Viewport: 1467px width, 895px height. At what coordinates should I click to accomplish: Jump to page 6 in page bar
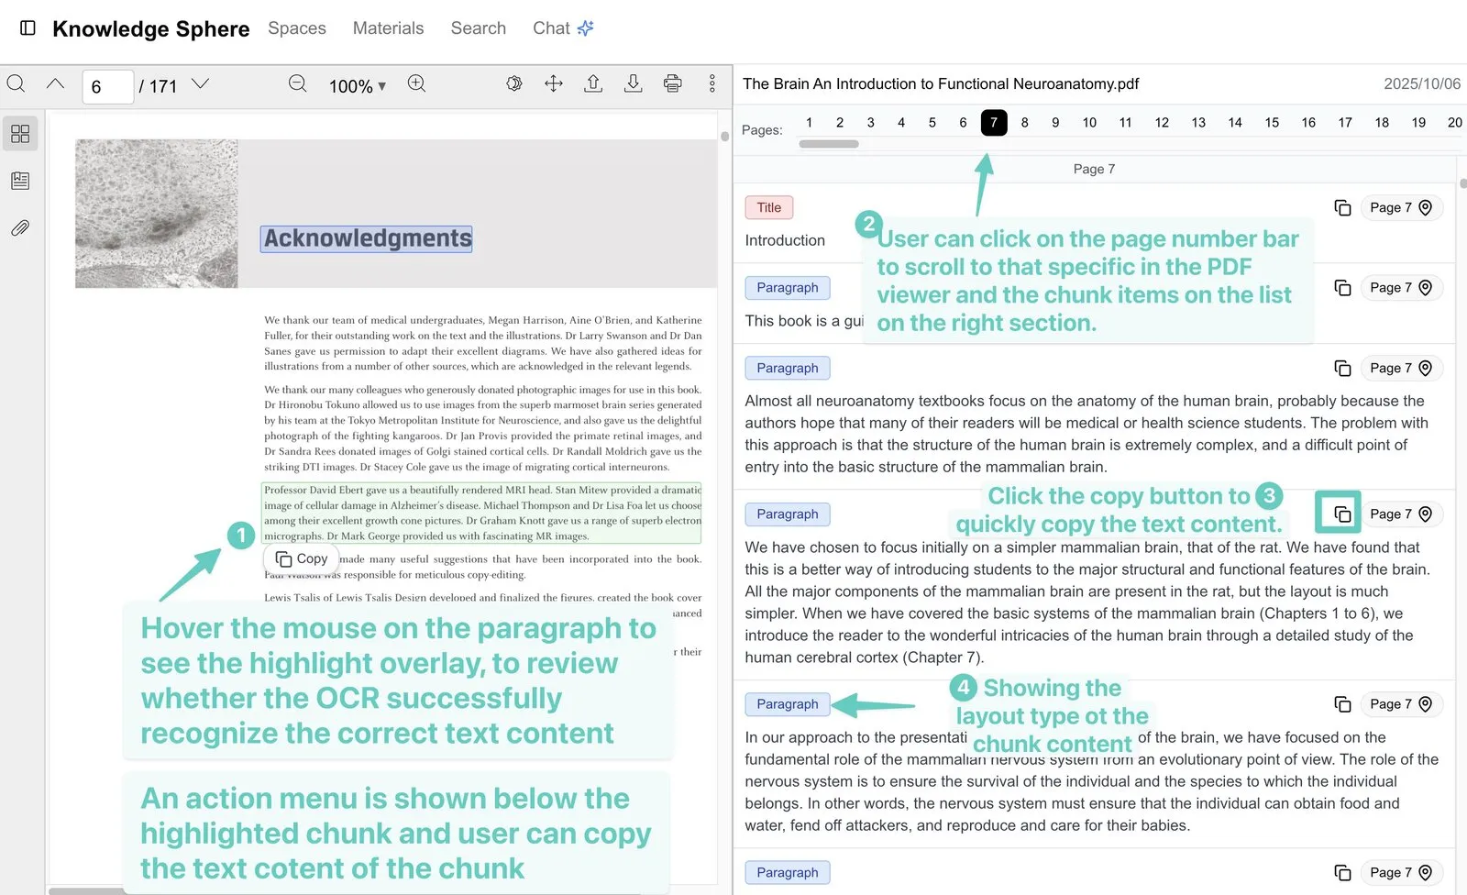963,123
